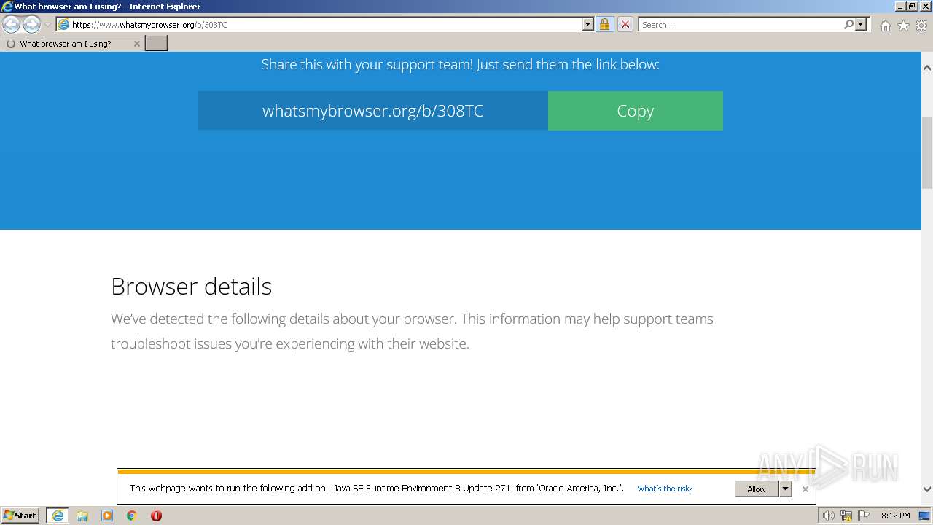933x525 pixels.
Task: Dismiss the add-on notification bar
Action: 805,489
